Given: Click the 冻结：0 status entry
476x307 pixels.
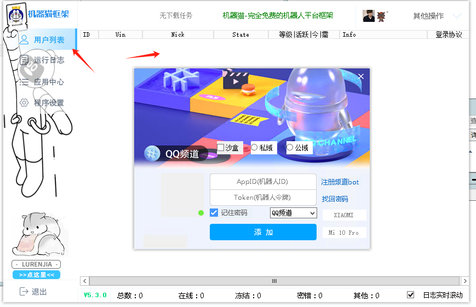Looking at the screenshot, I should click(x=248, y=296).
